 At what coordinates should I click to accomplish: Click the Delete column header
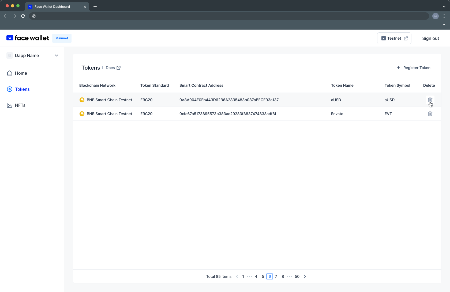pyautogui.click(x=429, y=85)
